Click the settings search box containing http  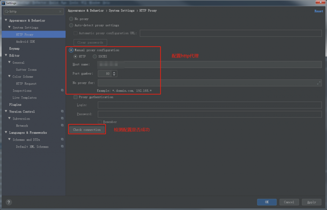[34, 11]
